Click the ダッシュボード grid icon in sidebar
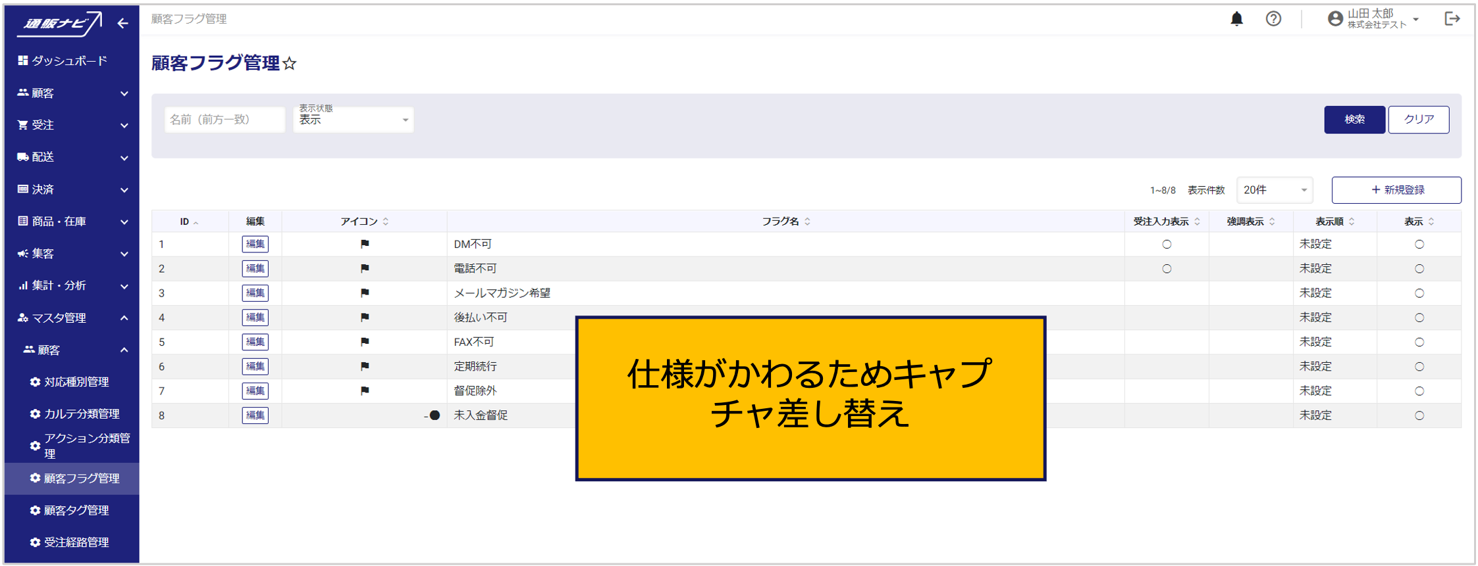 tap(22, 60)
